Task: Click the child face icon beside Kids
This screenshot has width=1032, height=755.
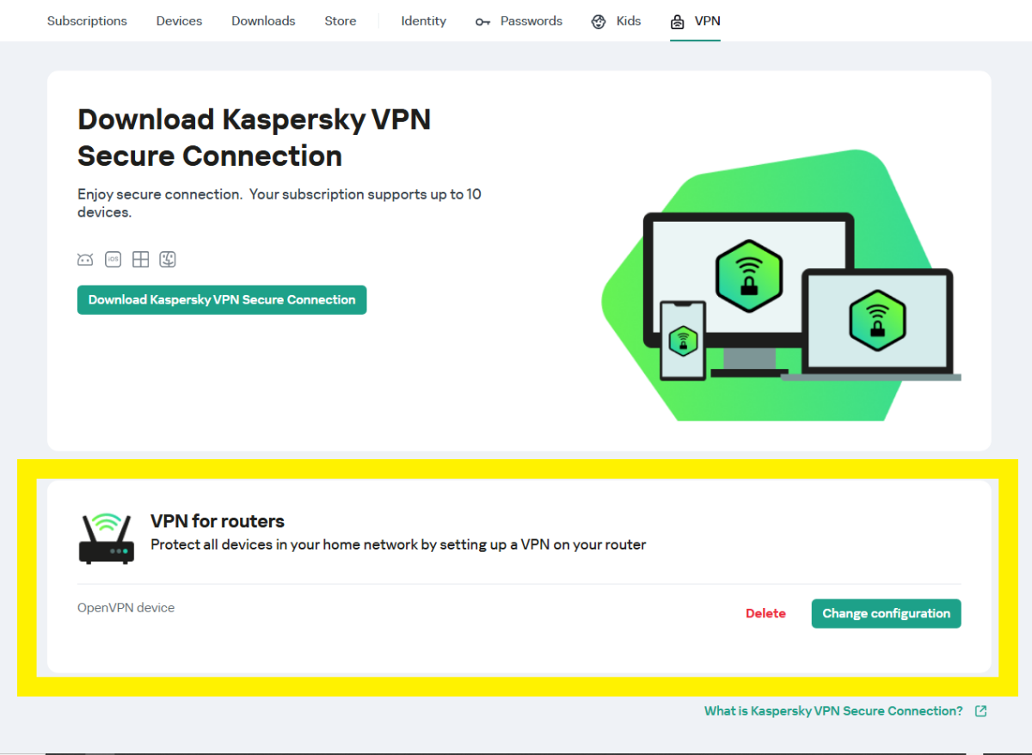Action: click(599, 21)
